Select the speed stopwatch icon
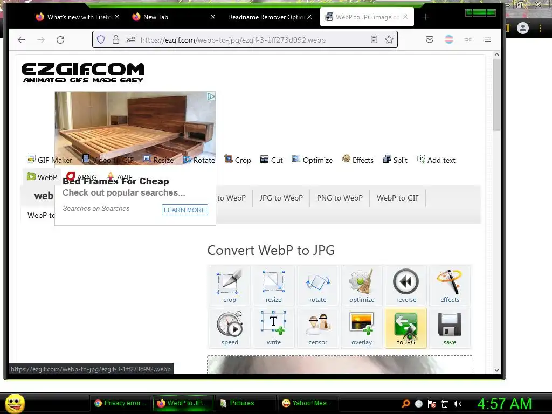The width and height of the screenshot is (552, 414). (230, 328)
